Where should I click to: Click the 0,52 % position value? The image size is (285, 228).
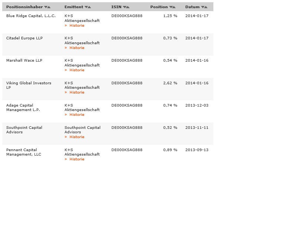170,128
